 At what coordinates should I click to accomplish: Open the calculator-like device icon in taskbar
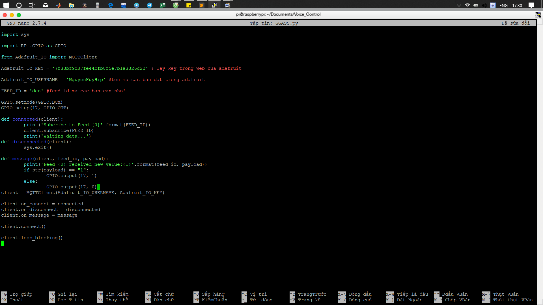tap(97, 5)
